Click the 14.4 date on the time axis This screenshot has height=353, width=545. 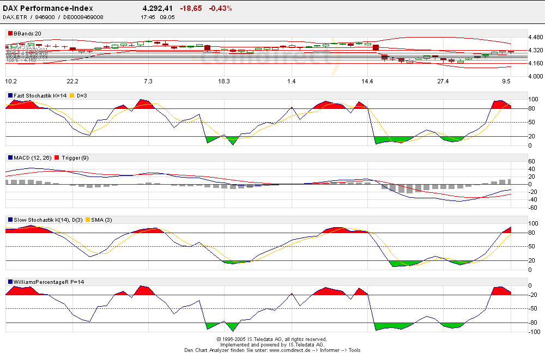coord(367,81)
